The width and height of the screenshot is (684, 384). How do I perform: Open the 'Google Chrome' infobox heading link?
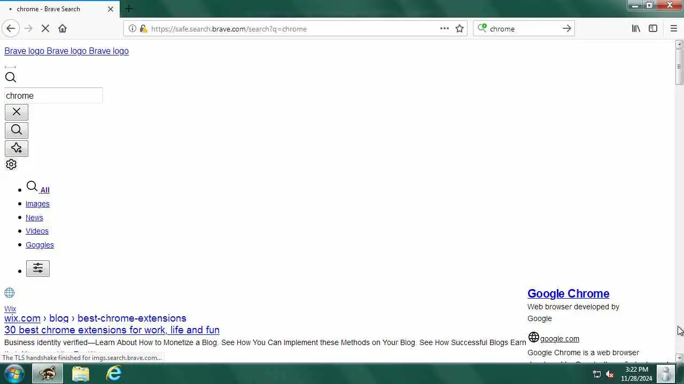(568, 293)
